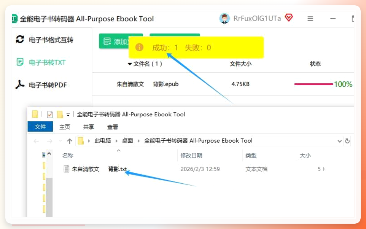The width and height of the screenshot is (366, 229).
Task: Click the red conversion progress bar
Action: [x=313, y=84]
